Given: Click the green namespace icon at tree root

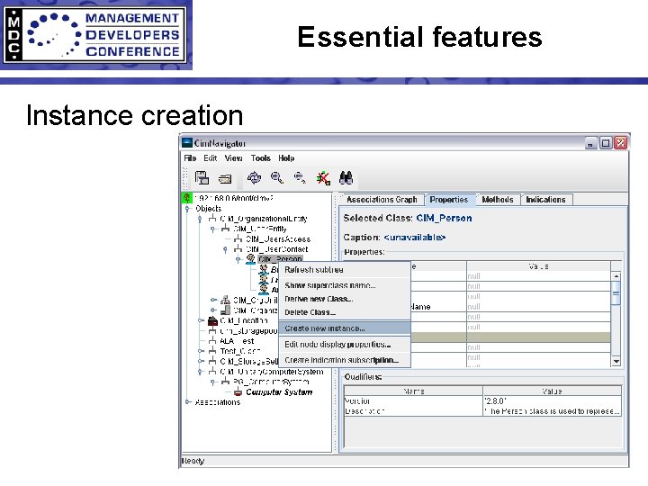Looking at the screenshot, I should tap(187, 198).
